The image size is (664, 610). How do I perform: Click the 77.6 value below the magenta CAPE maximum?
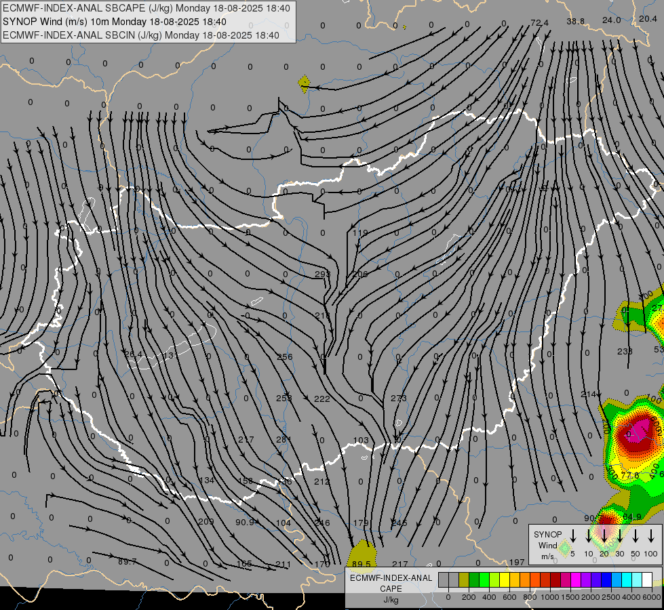click(x=629, y=475)
